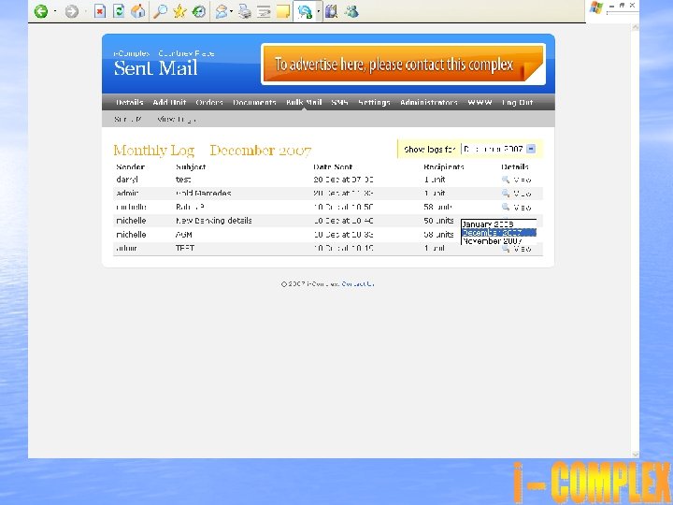Click the New Banking details subject
Image resolution: width=673 pixels, height=505 pixels.
[214, 221]
